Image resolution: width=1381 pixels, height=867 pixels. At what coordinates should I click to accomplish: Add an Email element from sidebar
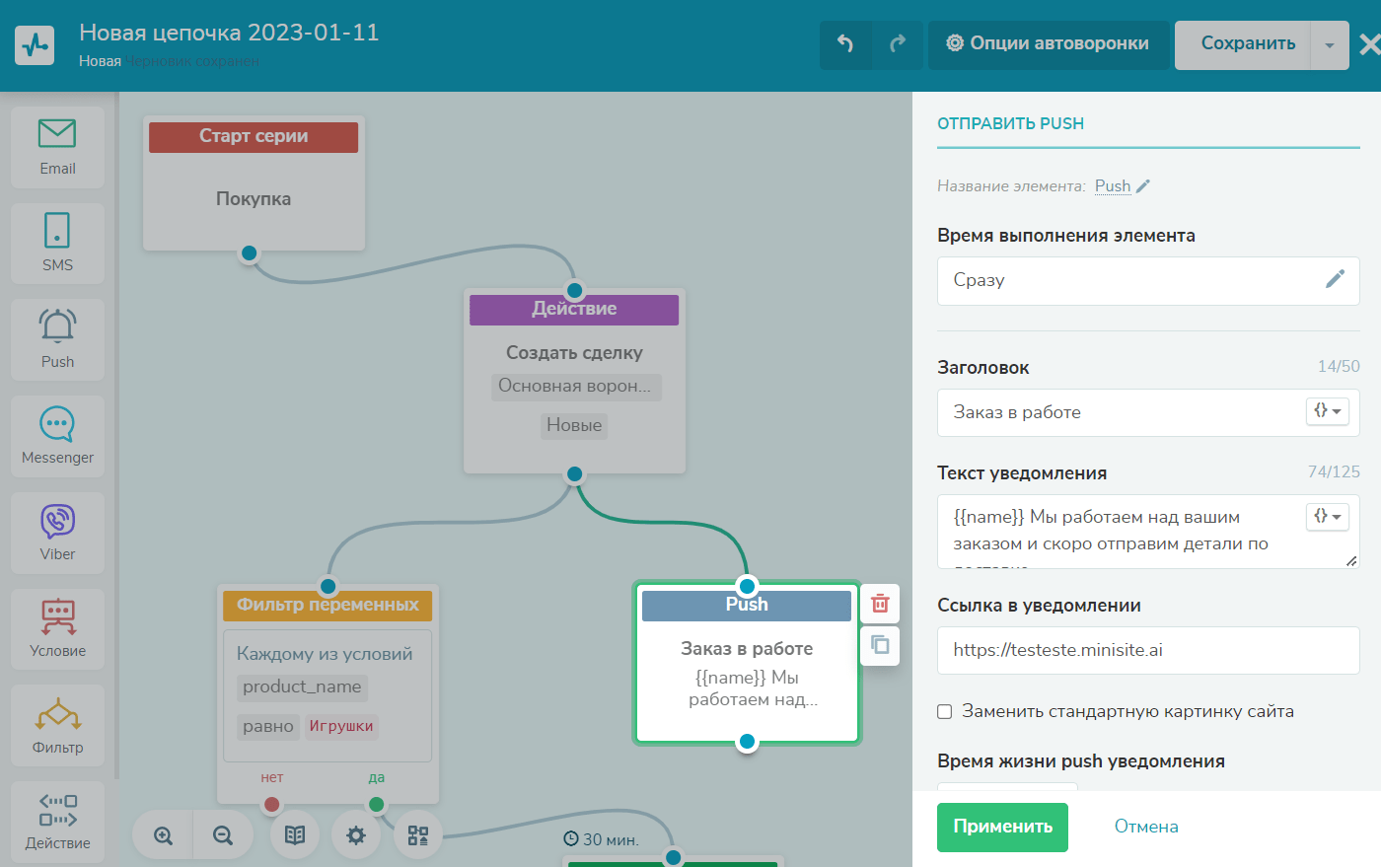pyautogui.click(x=57, y=146)
